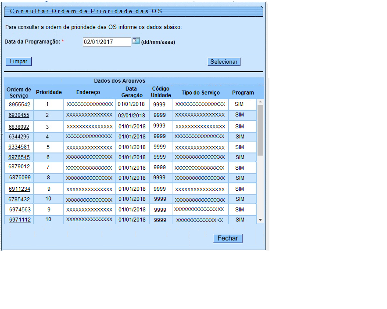
Task: Click the vertical scrollbar thumb in table
Action: 260,130
